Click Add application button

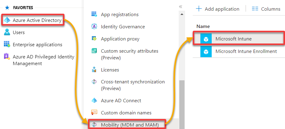coord(217,9)
